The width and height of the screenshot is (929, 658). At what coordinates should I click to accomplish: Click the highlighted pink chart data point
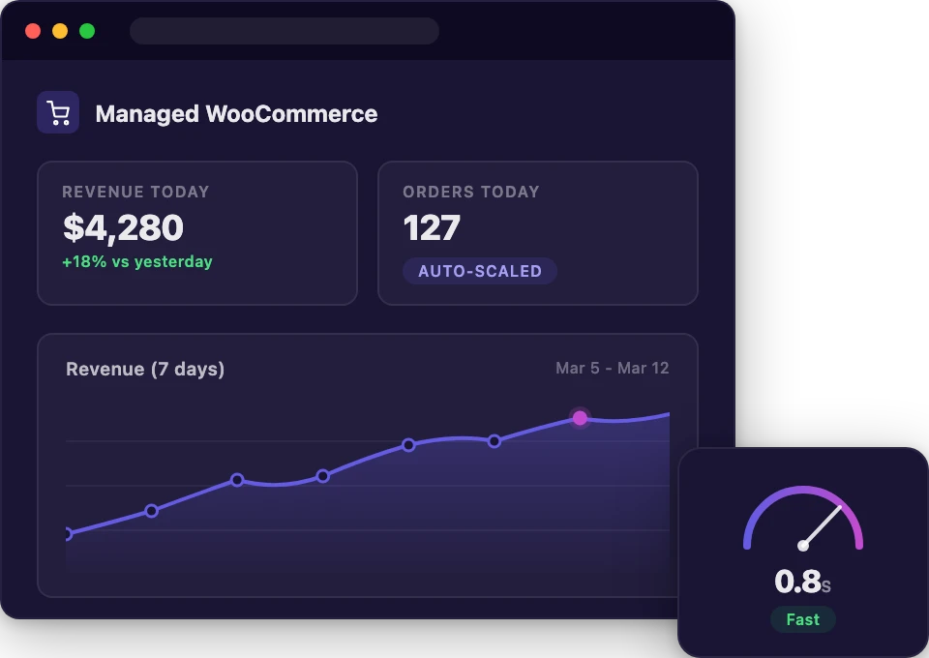click(580, 418)
